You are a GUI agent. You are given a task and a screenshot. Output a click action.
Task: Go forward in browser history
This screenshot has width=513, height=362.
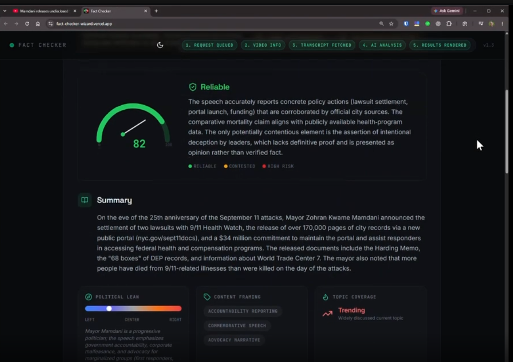coord(16,23)
